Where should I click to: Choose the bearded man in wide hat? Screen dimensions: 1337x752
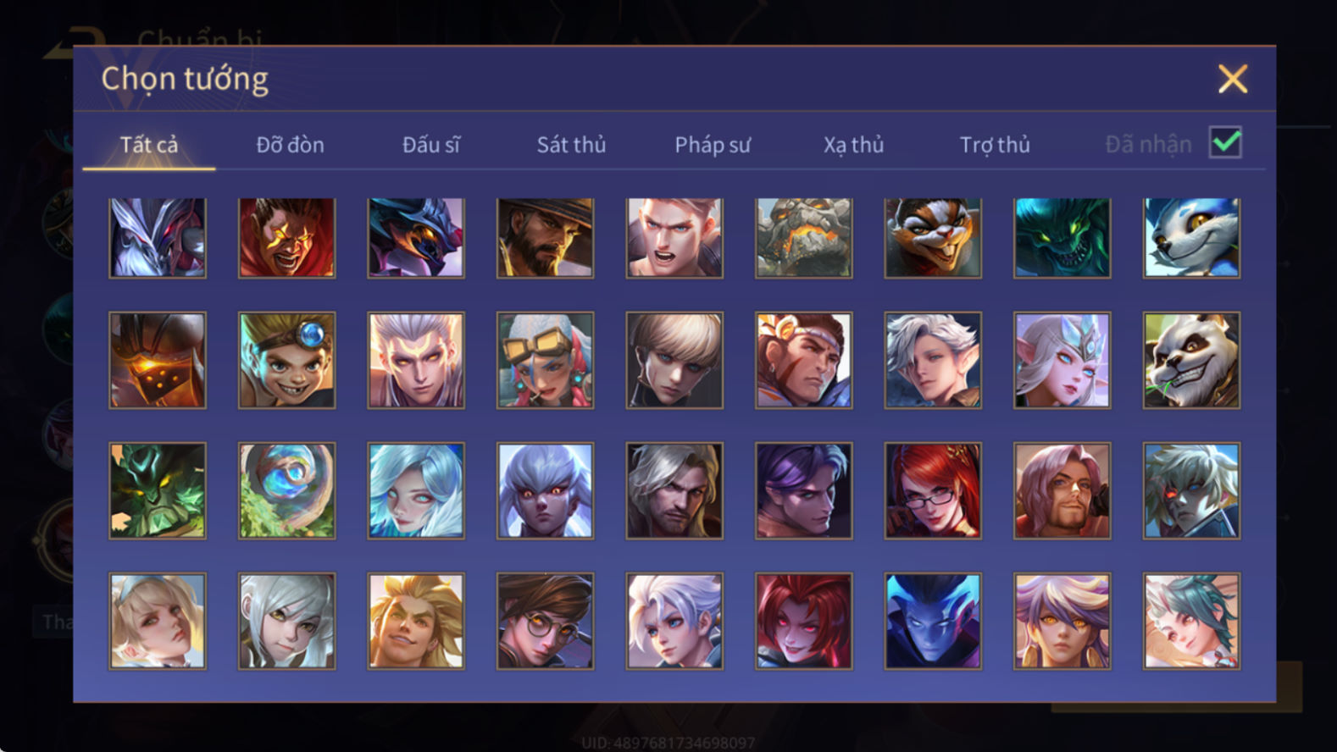pos(545,238)
